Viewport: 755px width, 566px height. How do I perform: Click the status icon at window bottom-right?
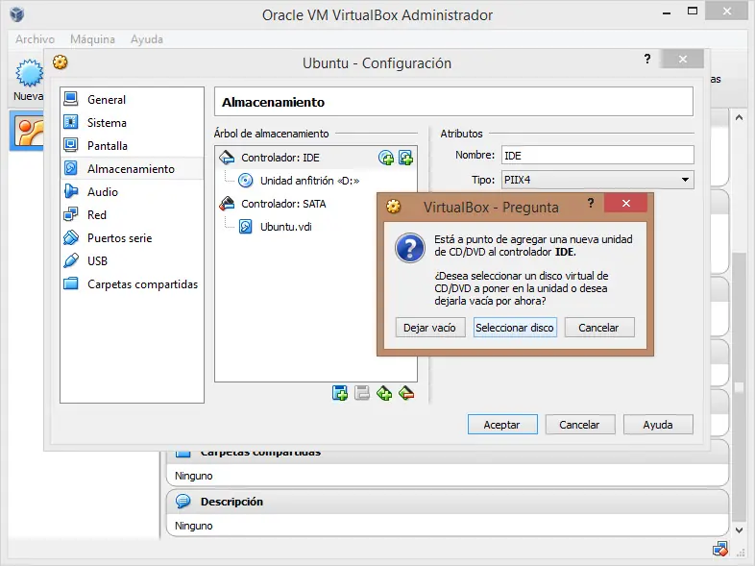tap(720, 549)
